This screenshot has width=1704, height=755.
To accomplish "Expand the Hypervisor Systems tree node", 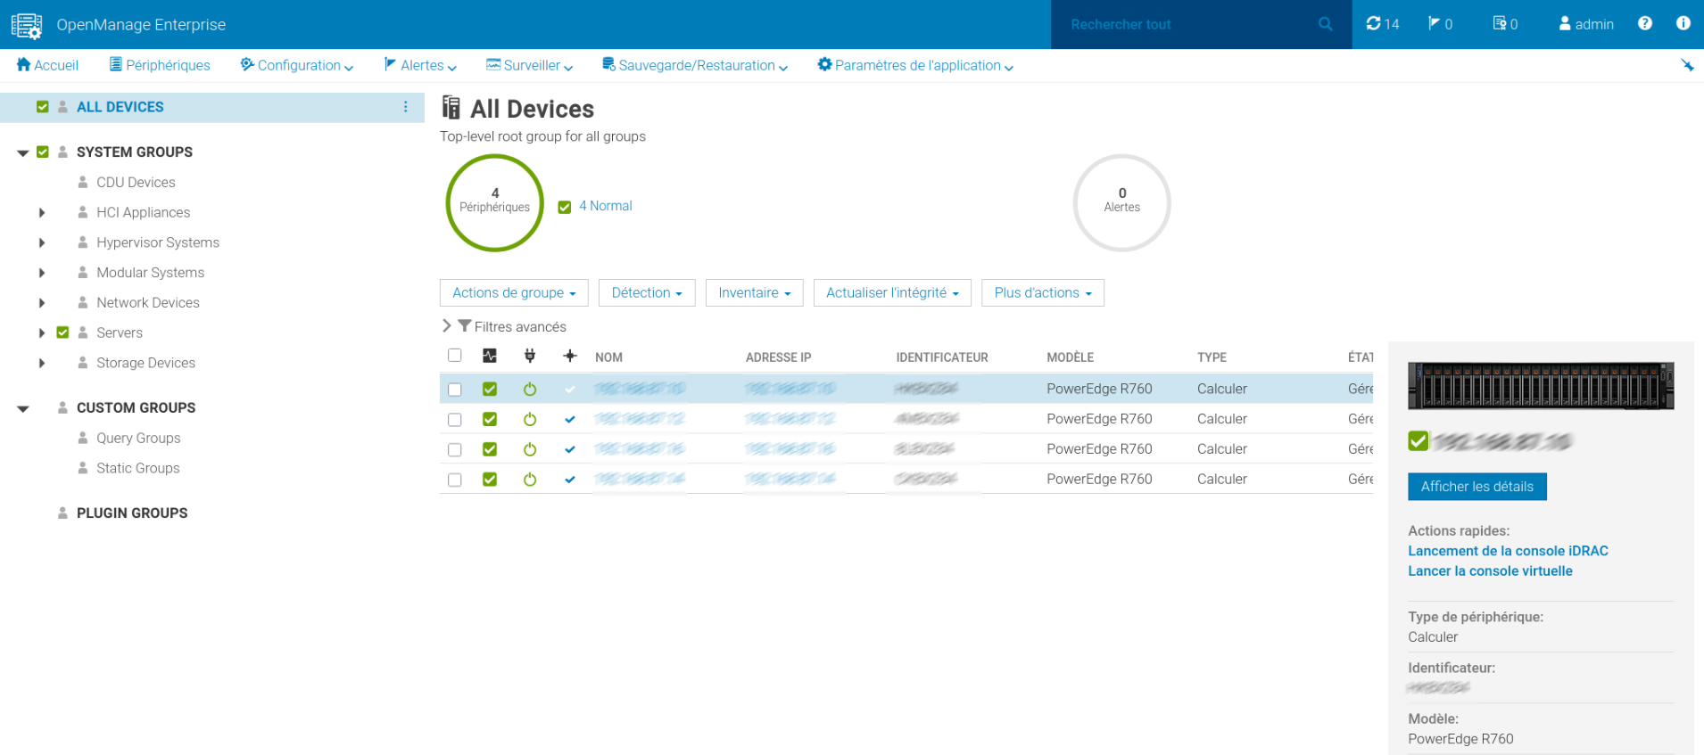I will coord(42,242).
